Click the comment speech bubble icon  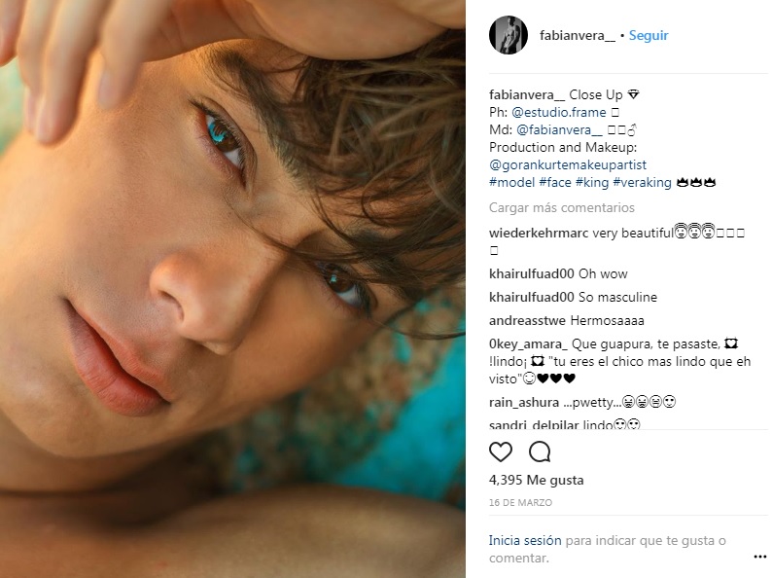click(x=540, y=452)
